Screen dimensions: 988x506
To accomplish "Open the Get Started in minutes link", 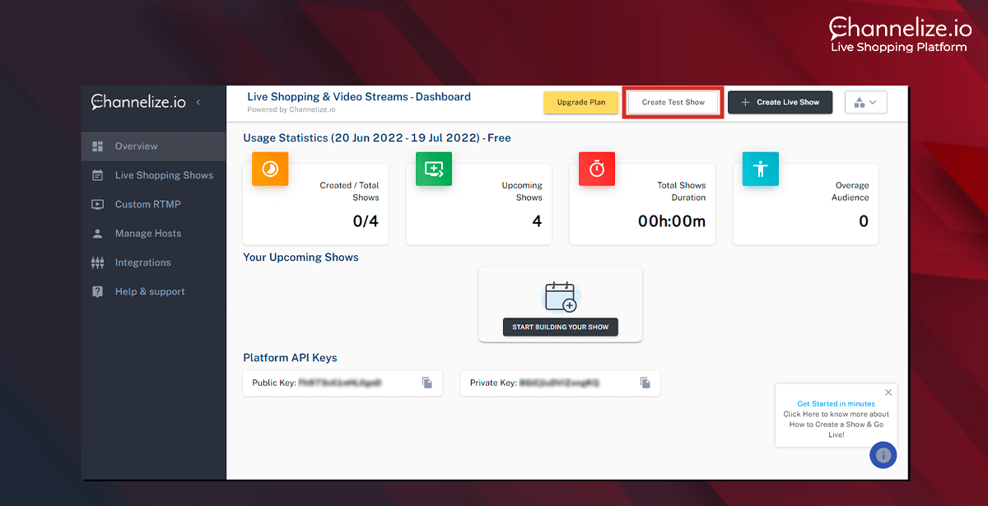I will tap(837, 404).
